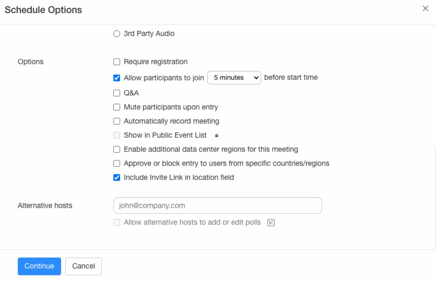Viewport: 436px width, 281px height.
Task: Uncheck Allow participants to join
Action: pos(117,78)
